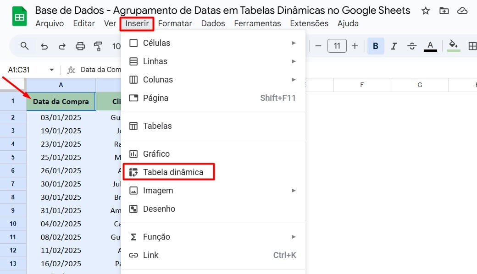Check the cloud save status icon
The height and width of the screenshot is (274, 477).
pos(462,11)
